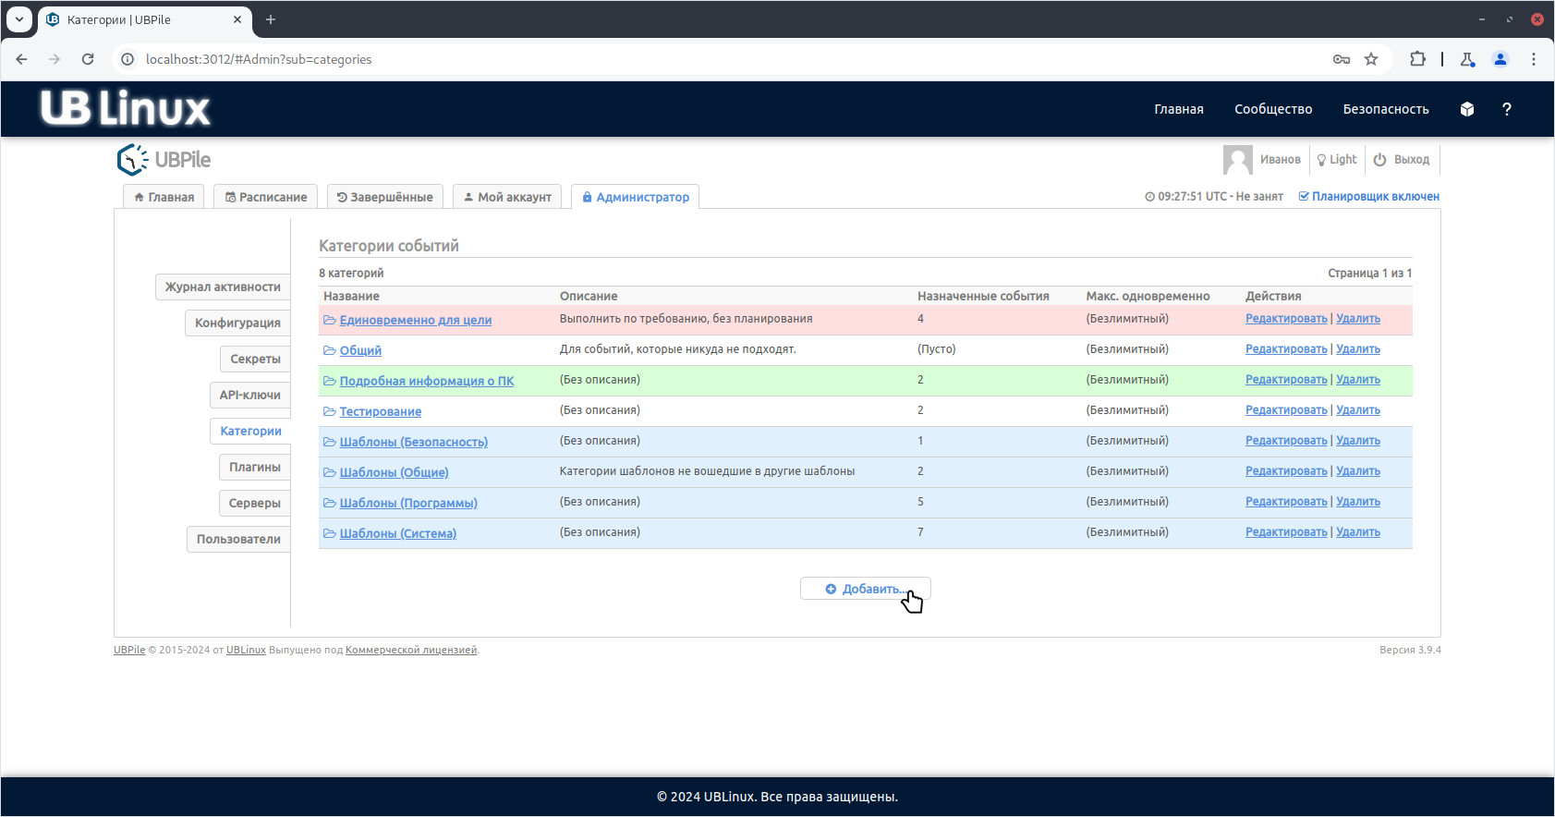The image size is (1555, 817).
Task: Click the folder icon of Единовременно для цели
Action: tap(329, 320)
